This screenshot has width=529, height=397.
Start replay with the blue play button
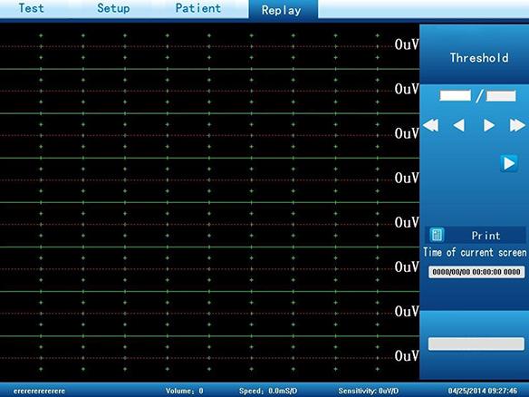509,163
